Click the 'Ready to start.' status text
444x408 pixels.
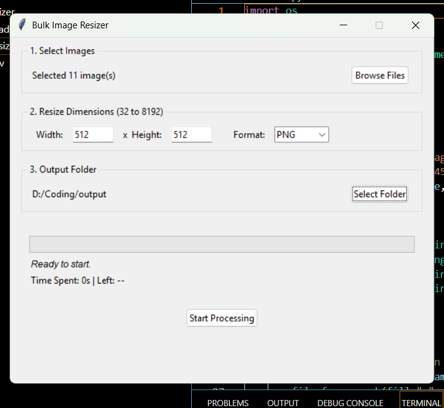click(x=60, y=264)
